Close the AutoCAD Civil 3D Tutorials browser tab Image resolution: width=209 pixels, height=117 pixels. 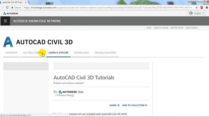pos(25,2)
